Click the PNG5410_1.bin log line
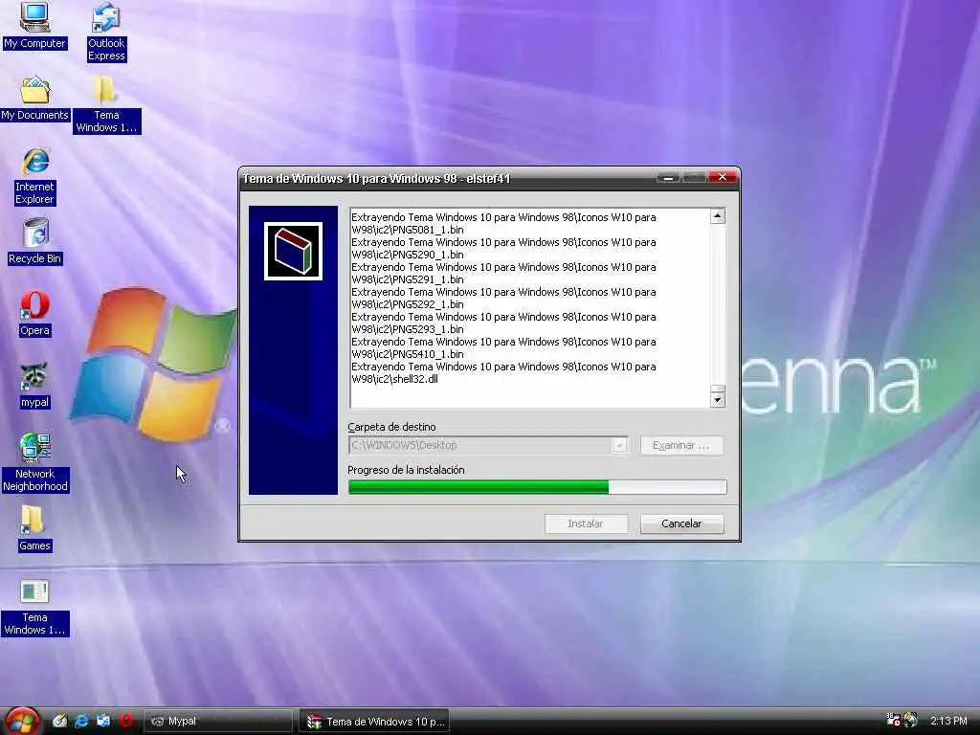980x735 pixels. pos(503,348)
